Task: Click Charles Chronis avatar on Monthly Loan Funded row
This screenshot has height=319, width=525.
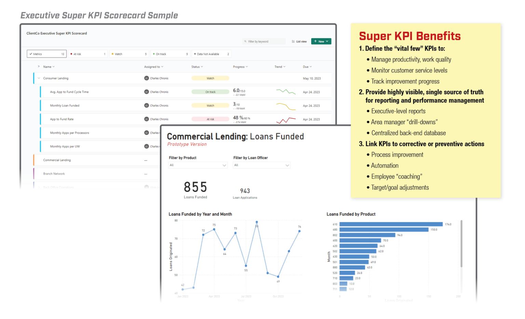Action: [x=146, y=105]
